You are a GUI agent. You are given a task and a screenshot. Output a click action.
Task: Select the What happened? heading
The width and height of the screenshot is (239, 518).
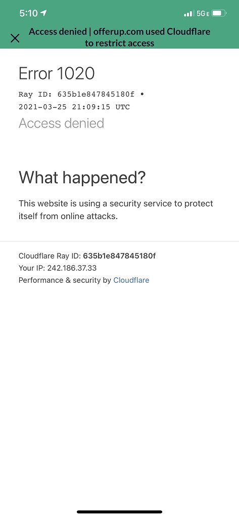pos(82,178)
